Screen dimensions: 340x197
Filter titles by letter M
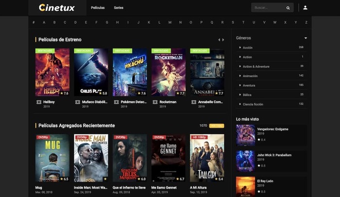(170, 22)
